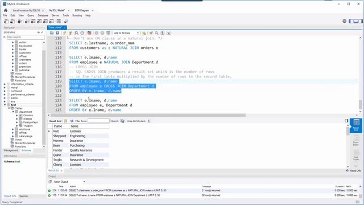
Task: Toggle the right sidebar panel visibility
Action: pos(360,21)
